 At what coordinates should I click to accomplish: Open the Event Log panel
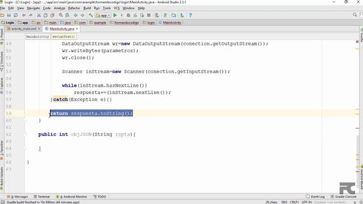[315, 197]
